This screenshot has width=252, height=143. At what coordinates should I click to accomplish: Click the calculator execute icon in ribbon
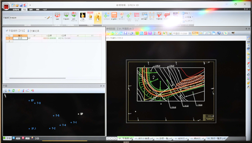pos(114,16)
